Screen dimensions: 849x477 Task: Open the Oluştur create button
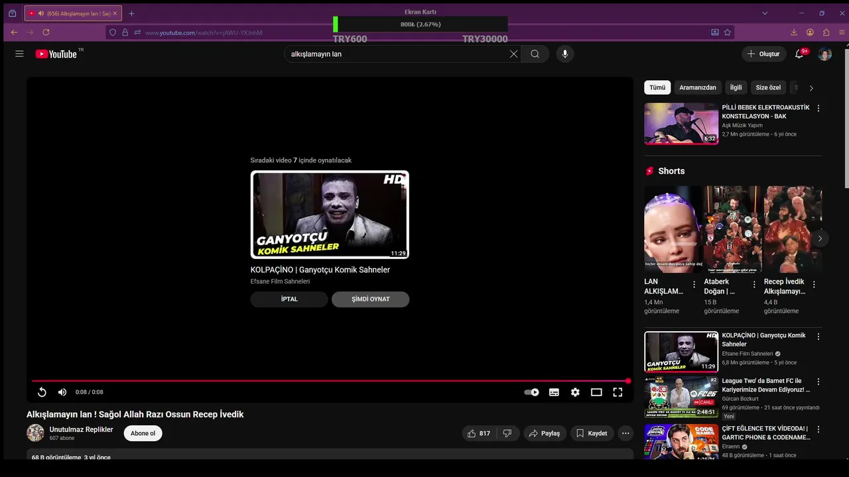(x=763, y=54)
